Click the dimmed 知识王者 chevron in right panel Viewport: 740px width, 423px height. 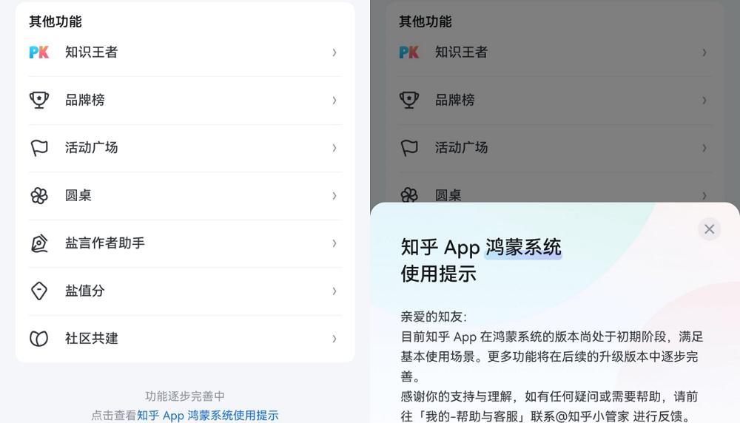click(x=704, y=53)
